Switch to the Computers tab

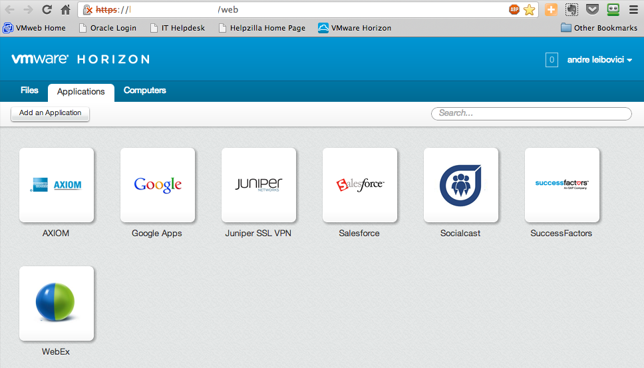click(x=144, y=91)
